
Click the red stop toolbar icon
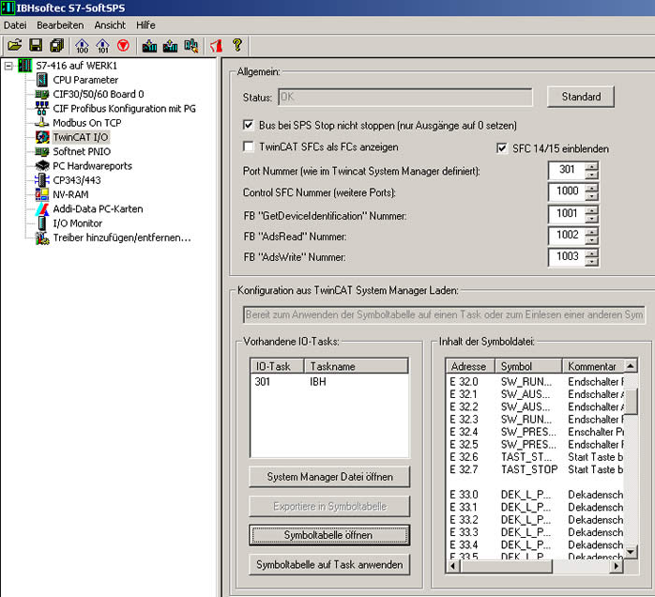pos(123,45)
